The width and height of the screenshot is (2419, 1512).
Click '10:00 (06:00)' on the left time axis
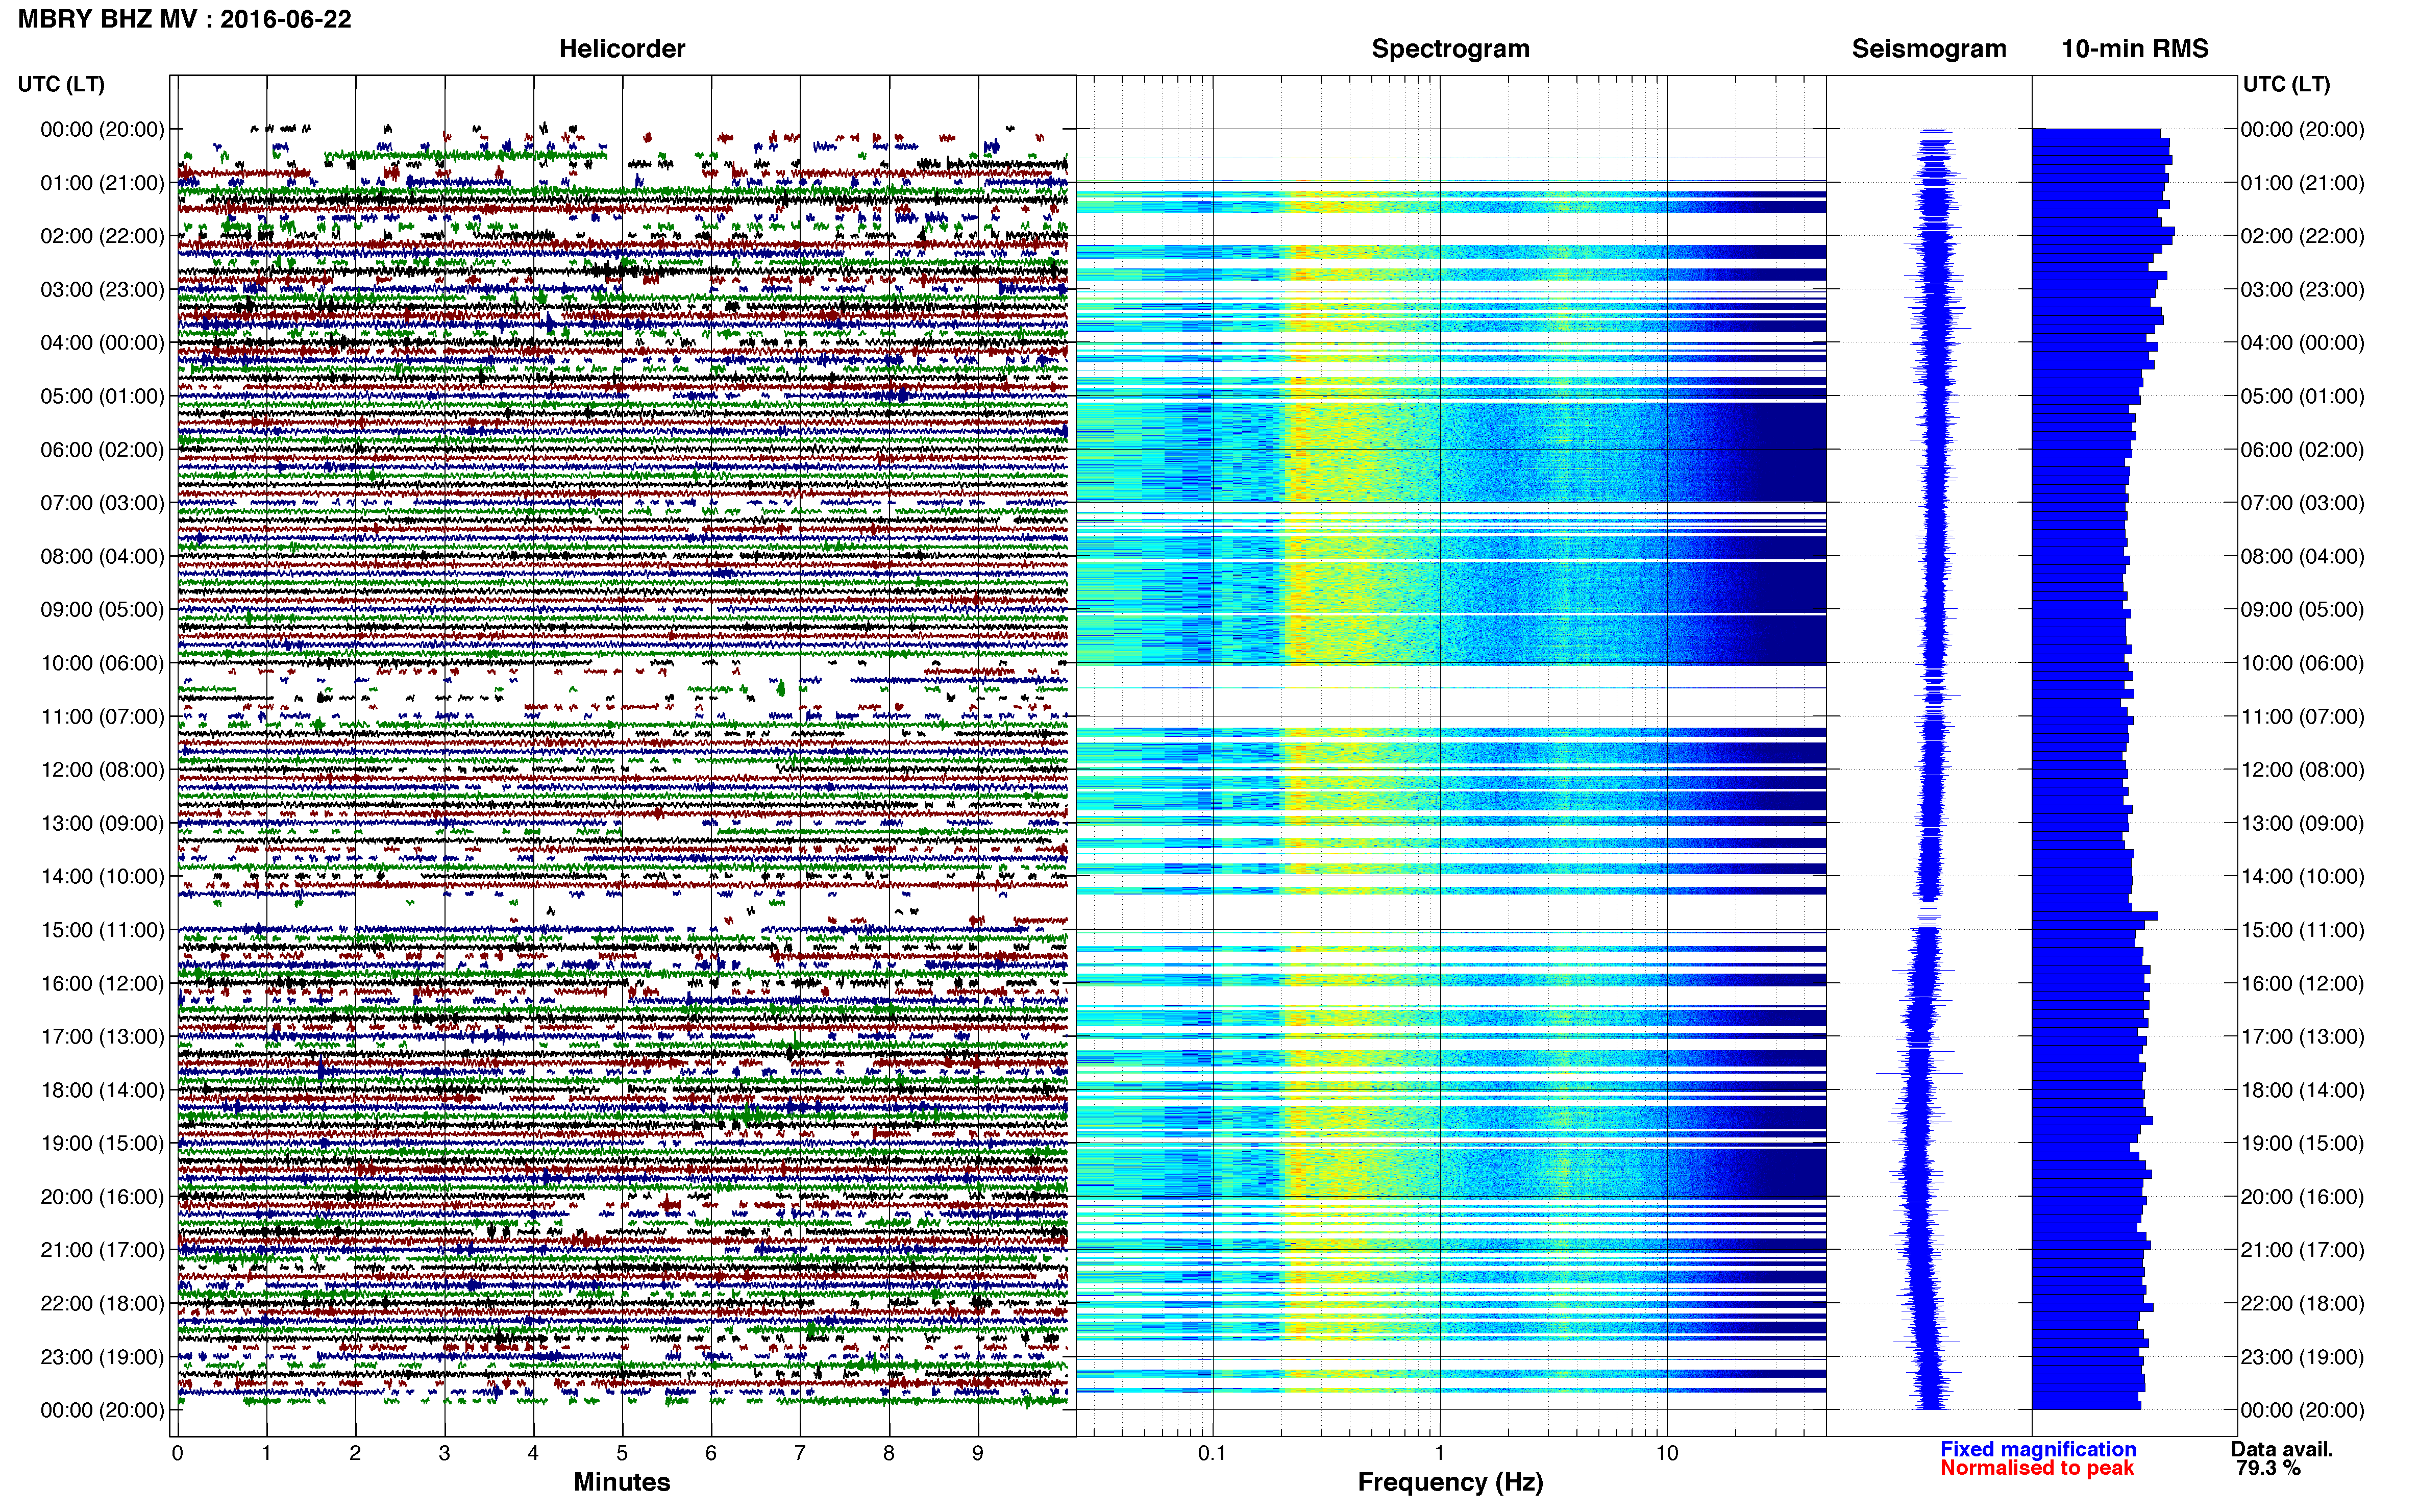click(102, 663)
